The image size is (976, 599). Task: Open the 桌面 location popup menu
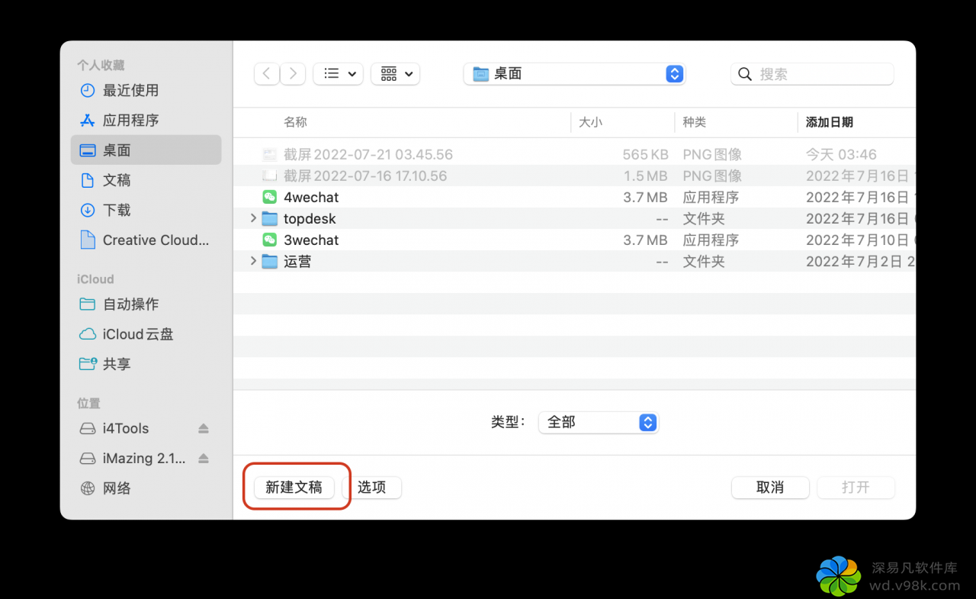click(x=575, y=74)
